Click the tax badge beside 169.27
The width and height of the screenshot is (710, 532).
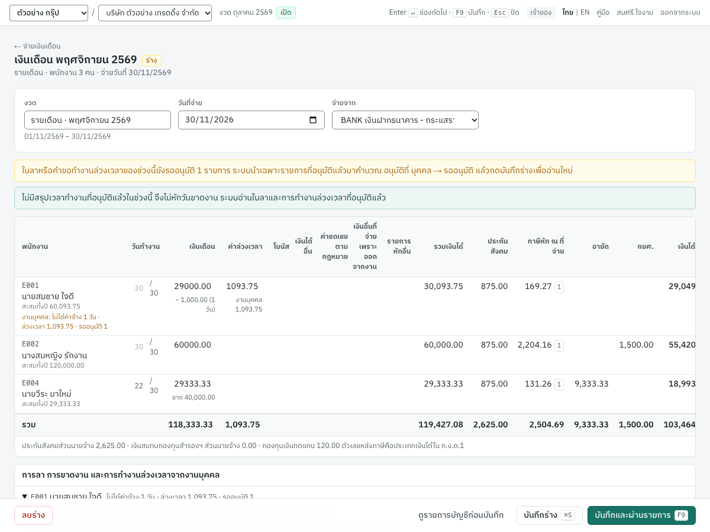tap(559, 287)
